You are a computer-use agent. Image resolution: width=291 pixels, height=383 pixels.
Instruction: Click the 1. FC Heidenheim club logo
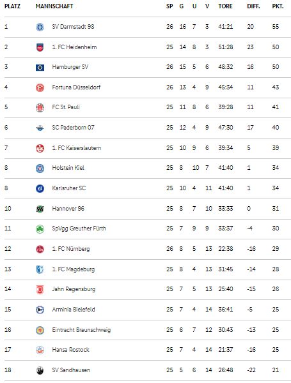click(40, 47)
